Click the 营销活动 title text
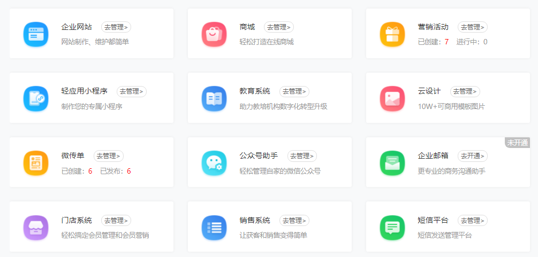This screenshot has height=257, width=538. [x=433, y=27]
